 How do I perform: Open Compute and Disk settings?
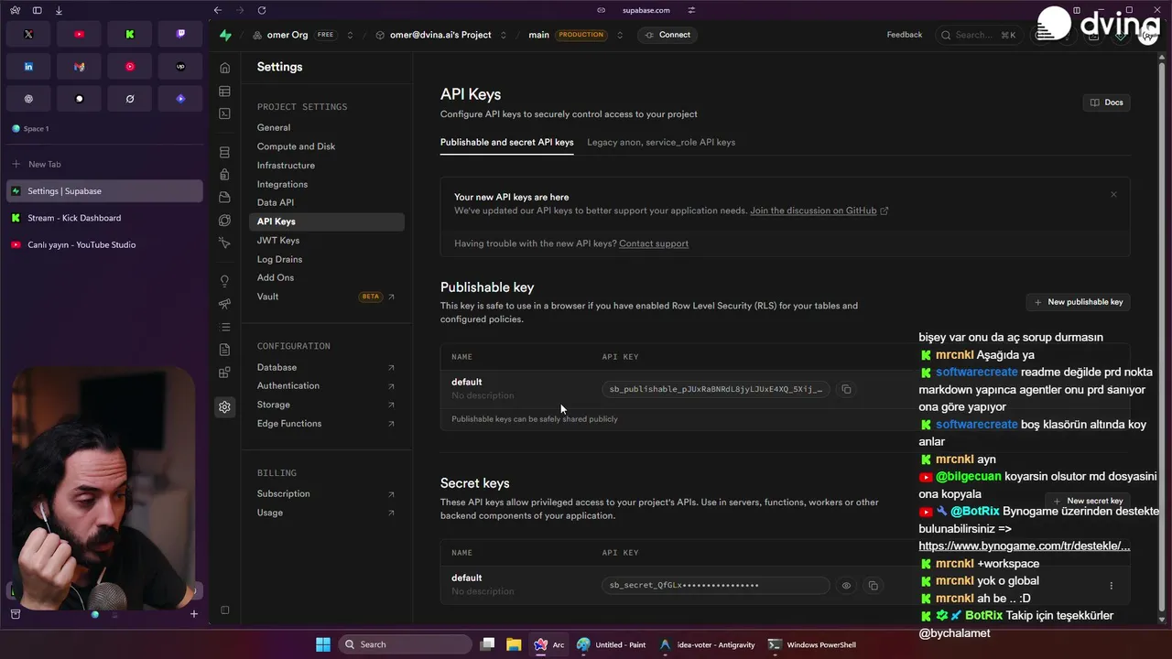pos(296,146)
